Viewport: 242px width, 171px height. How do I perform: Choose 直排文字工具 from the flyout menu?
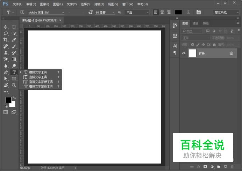pos(38,77)
